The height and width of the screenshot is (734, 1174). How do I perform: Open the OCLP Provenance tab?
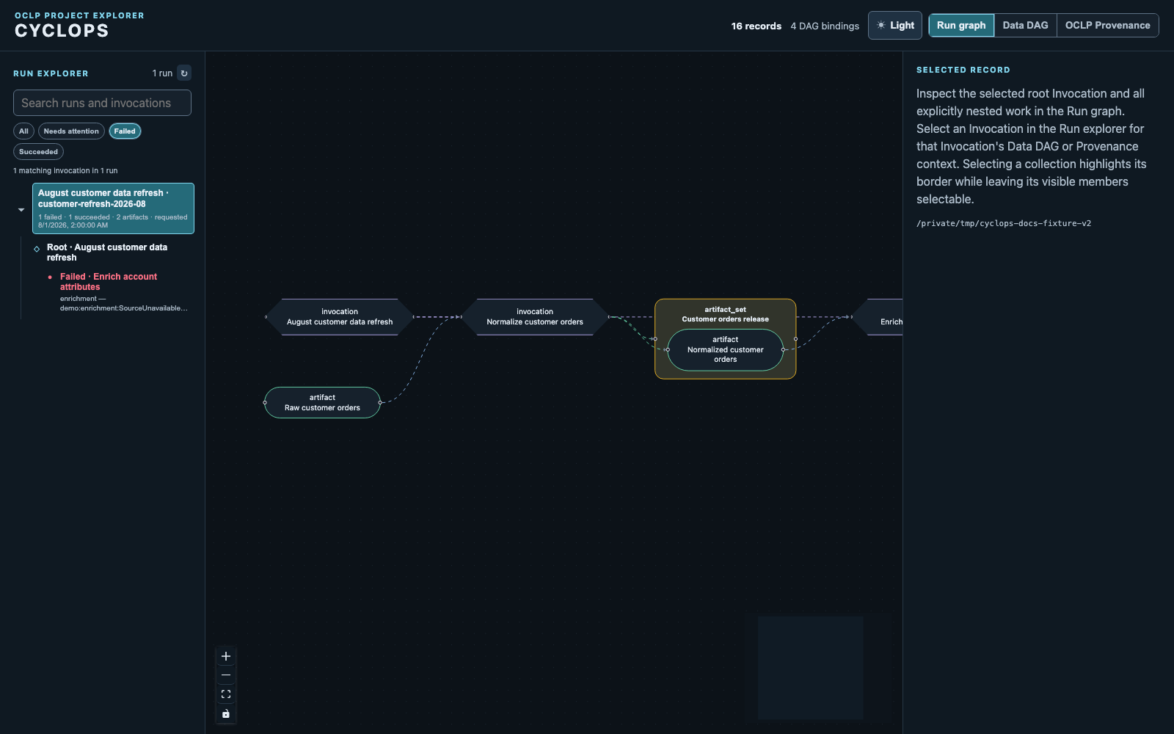click(x=1107, y=26)
